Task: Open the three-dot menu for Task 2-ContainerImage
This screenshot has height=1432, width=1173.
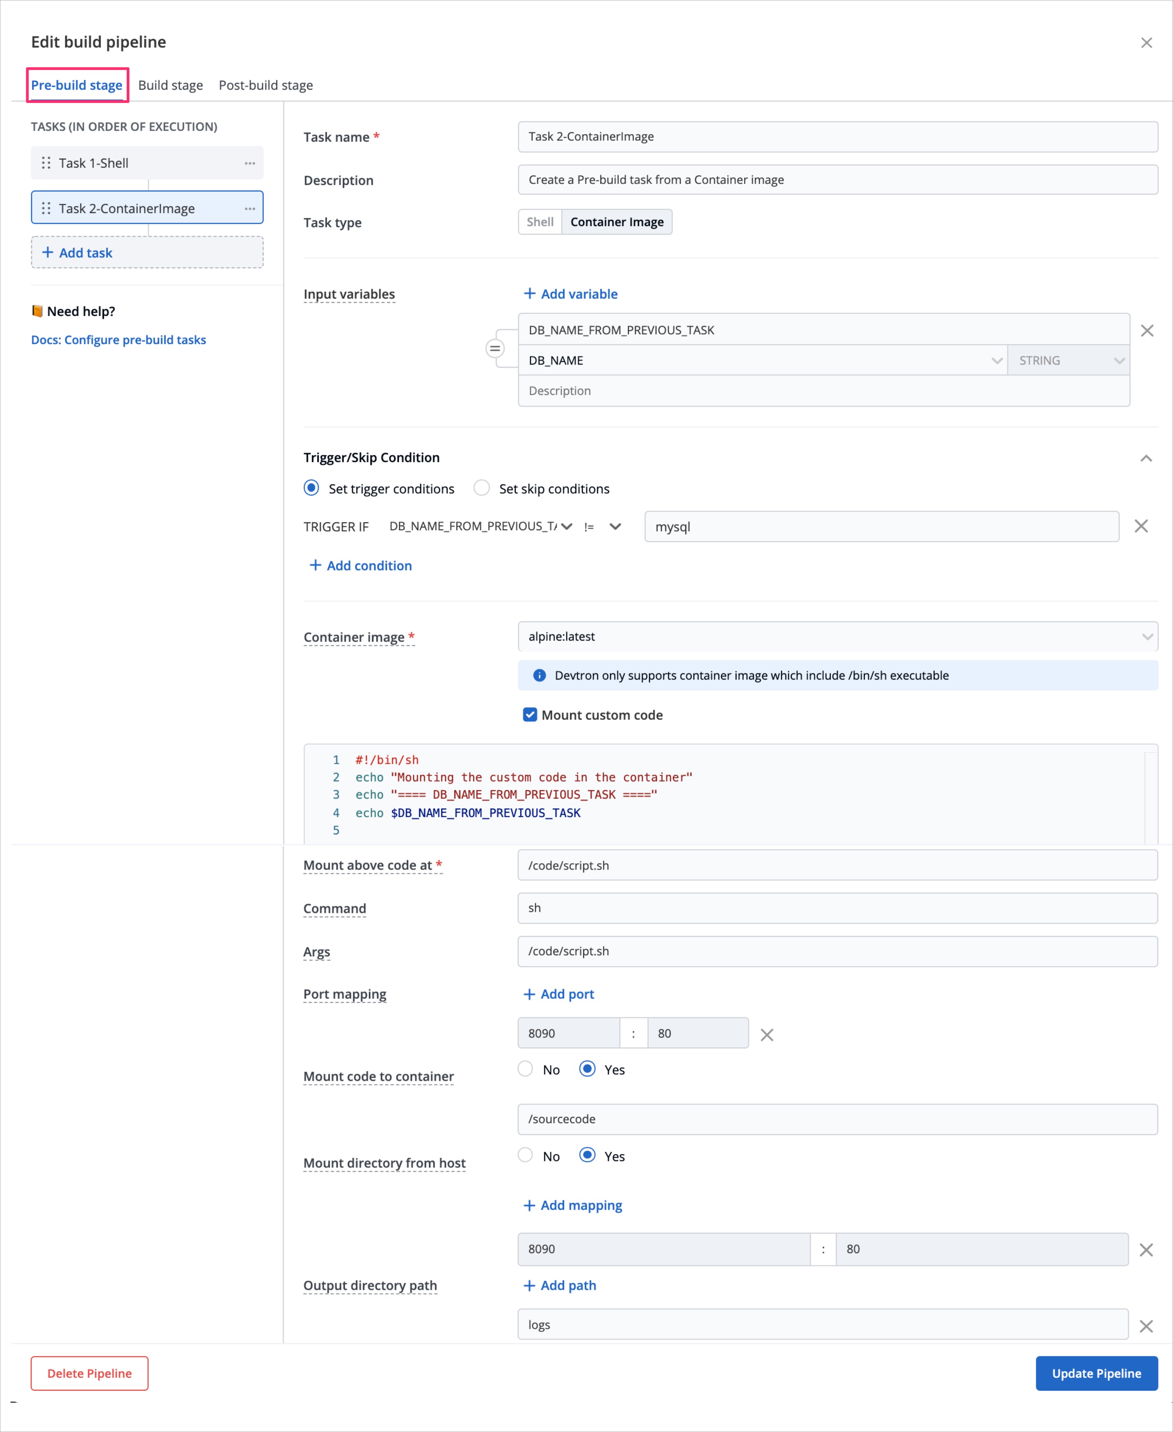Action: coord(250,208)
